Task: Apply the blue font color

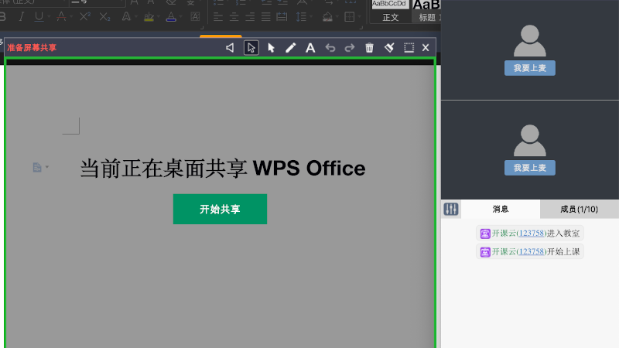Action: click(x=171, y=16)
